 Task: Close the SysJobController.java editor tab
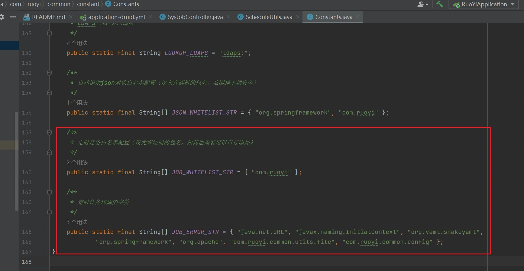(228, 17)
